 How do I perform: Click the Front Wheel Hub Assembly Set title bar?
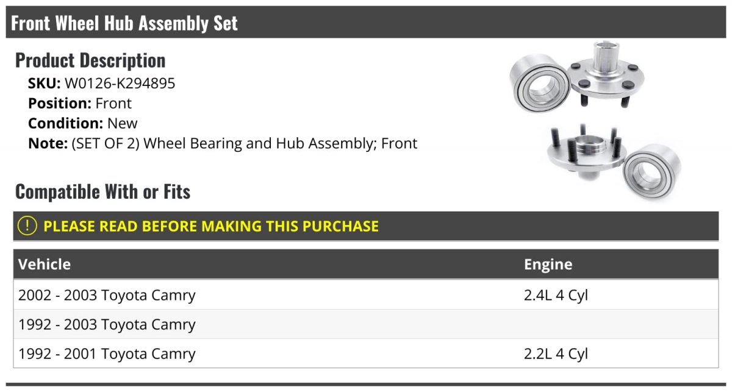[366, 23]
